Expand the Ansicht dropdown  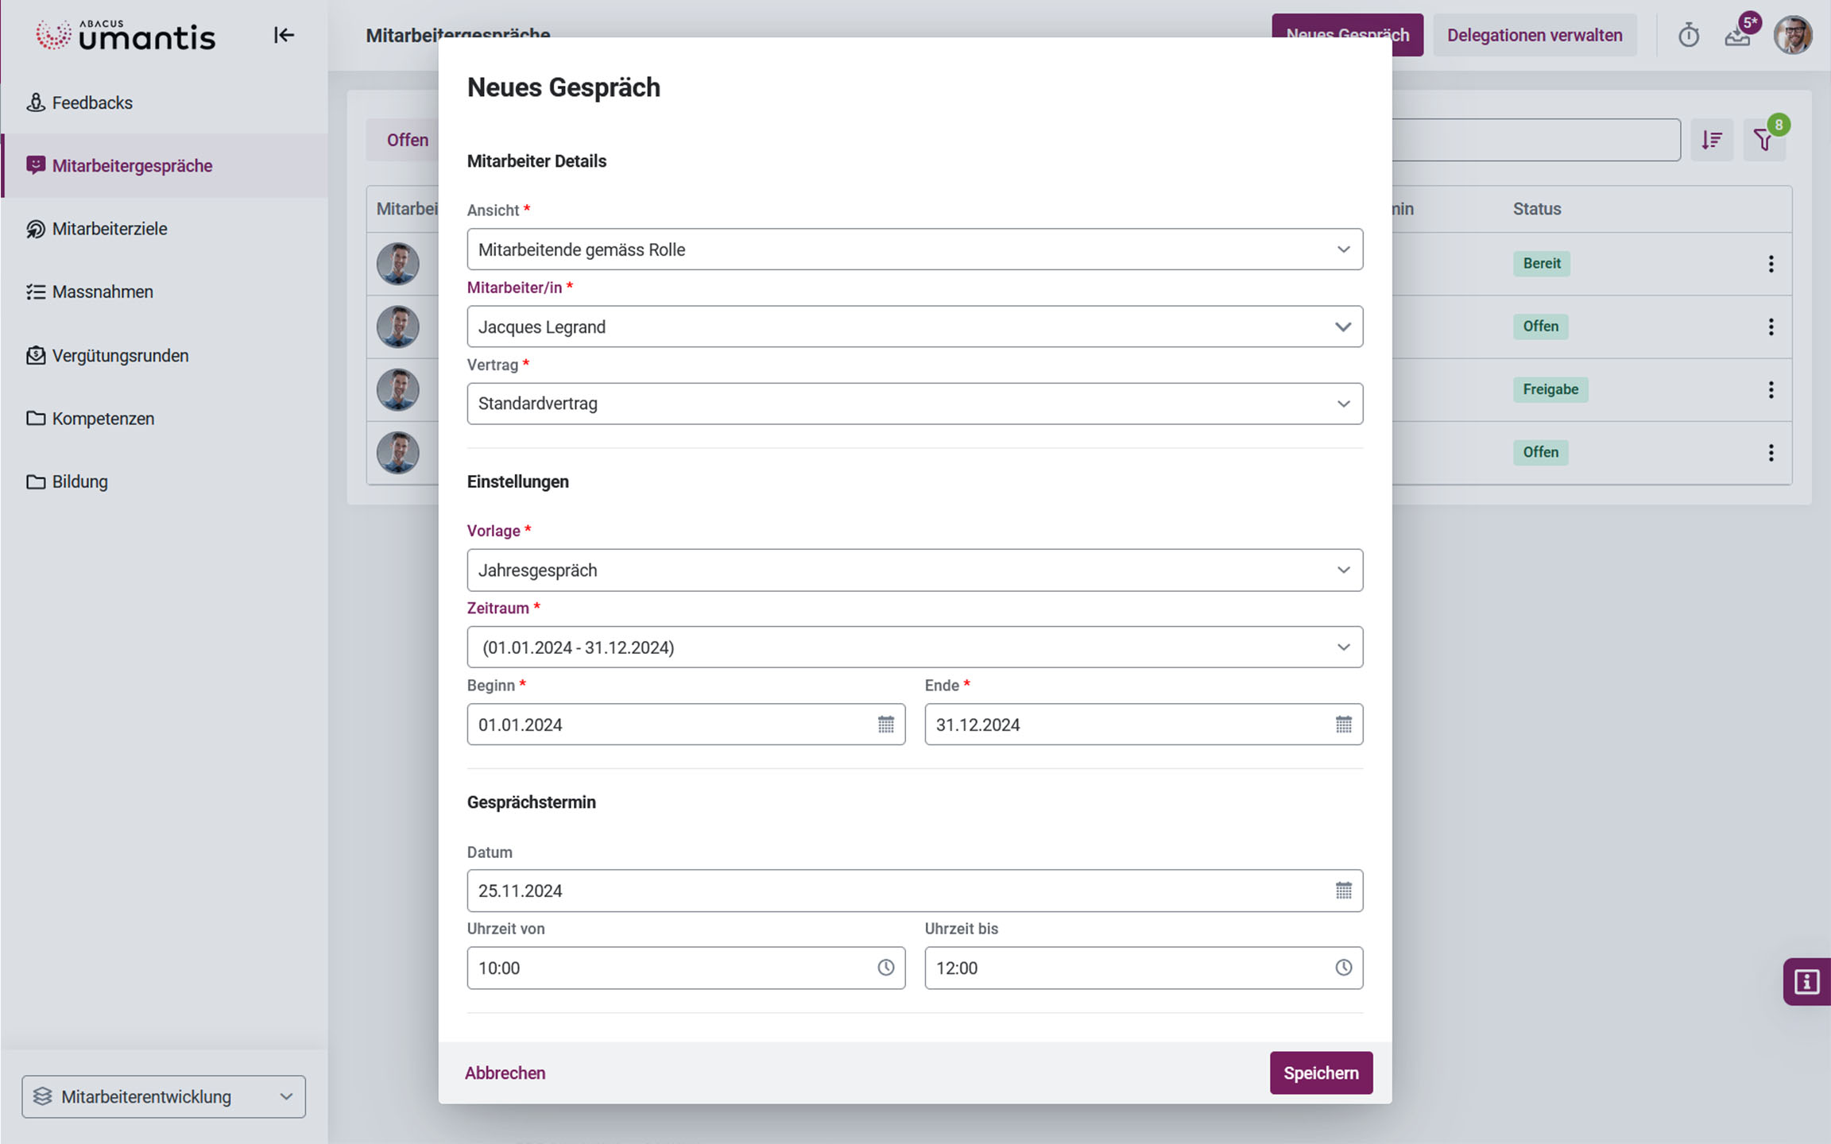914,249
